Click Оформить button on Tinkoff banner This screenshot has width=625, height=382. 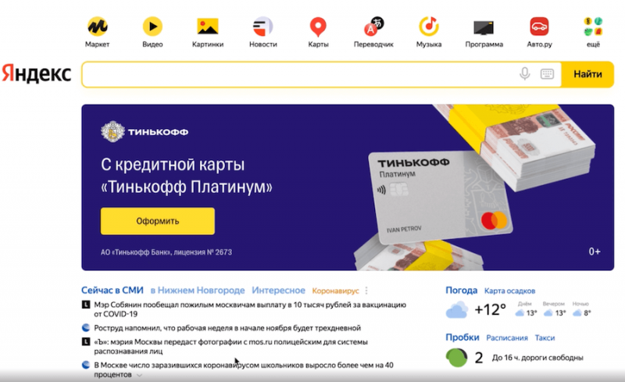click(158, 221)
